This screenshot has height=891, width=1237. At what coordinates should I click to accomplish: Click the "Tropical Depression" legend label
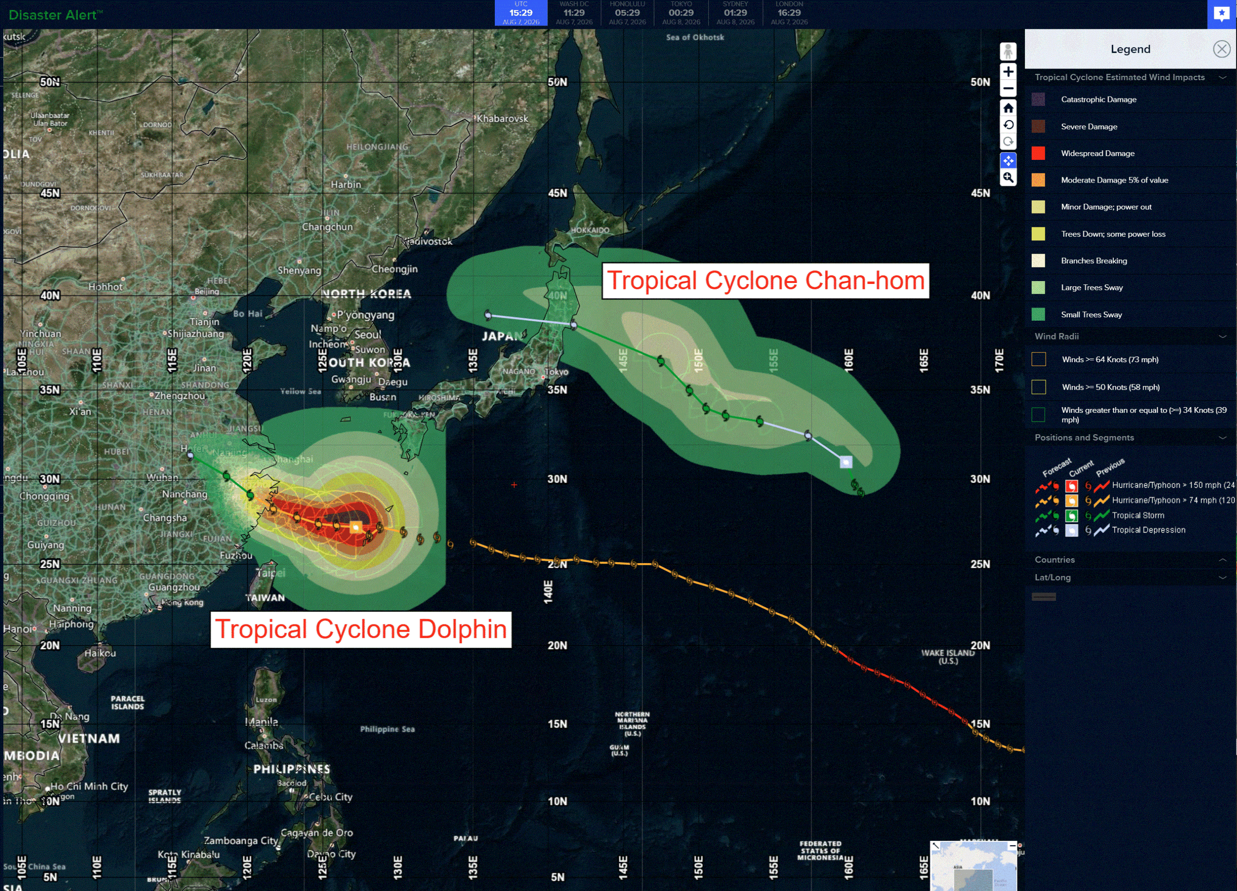1148,530
